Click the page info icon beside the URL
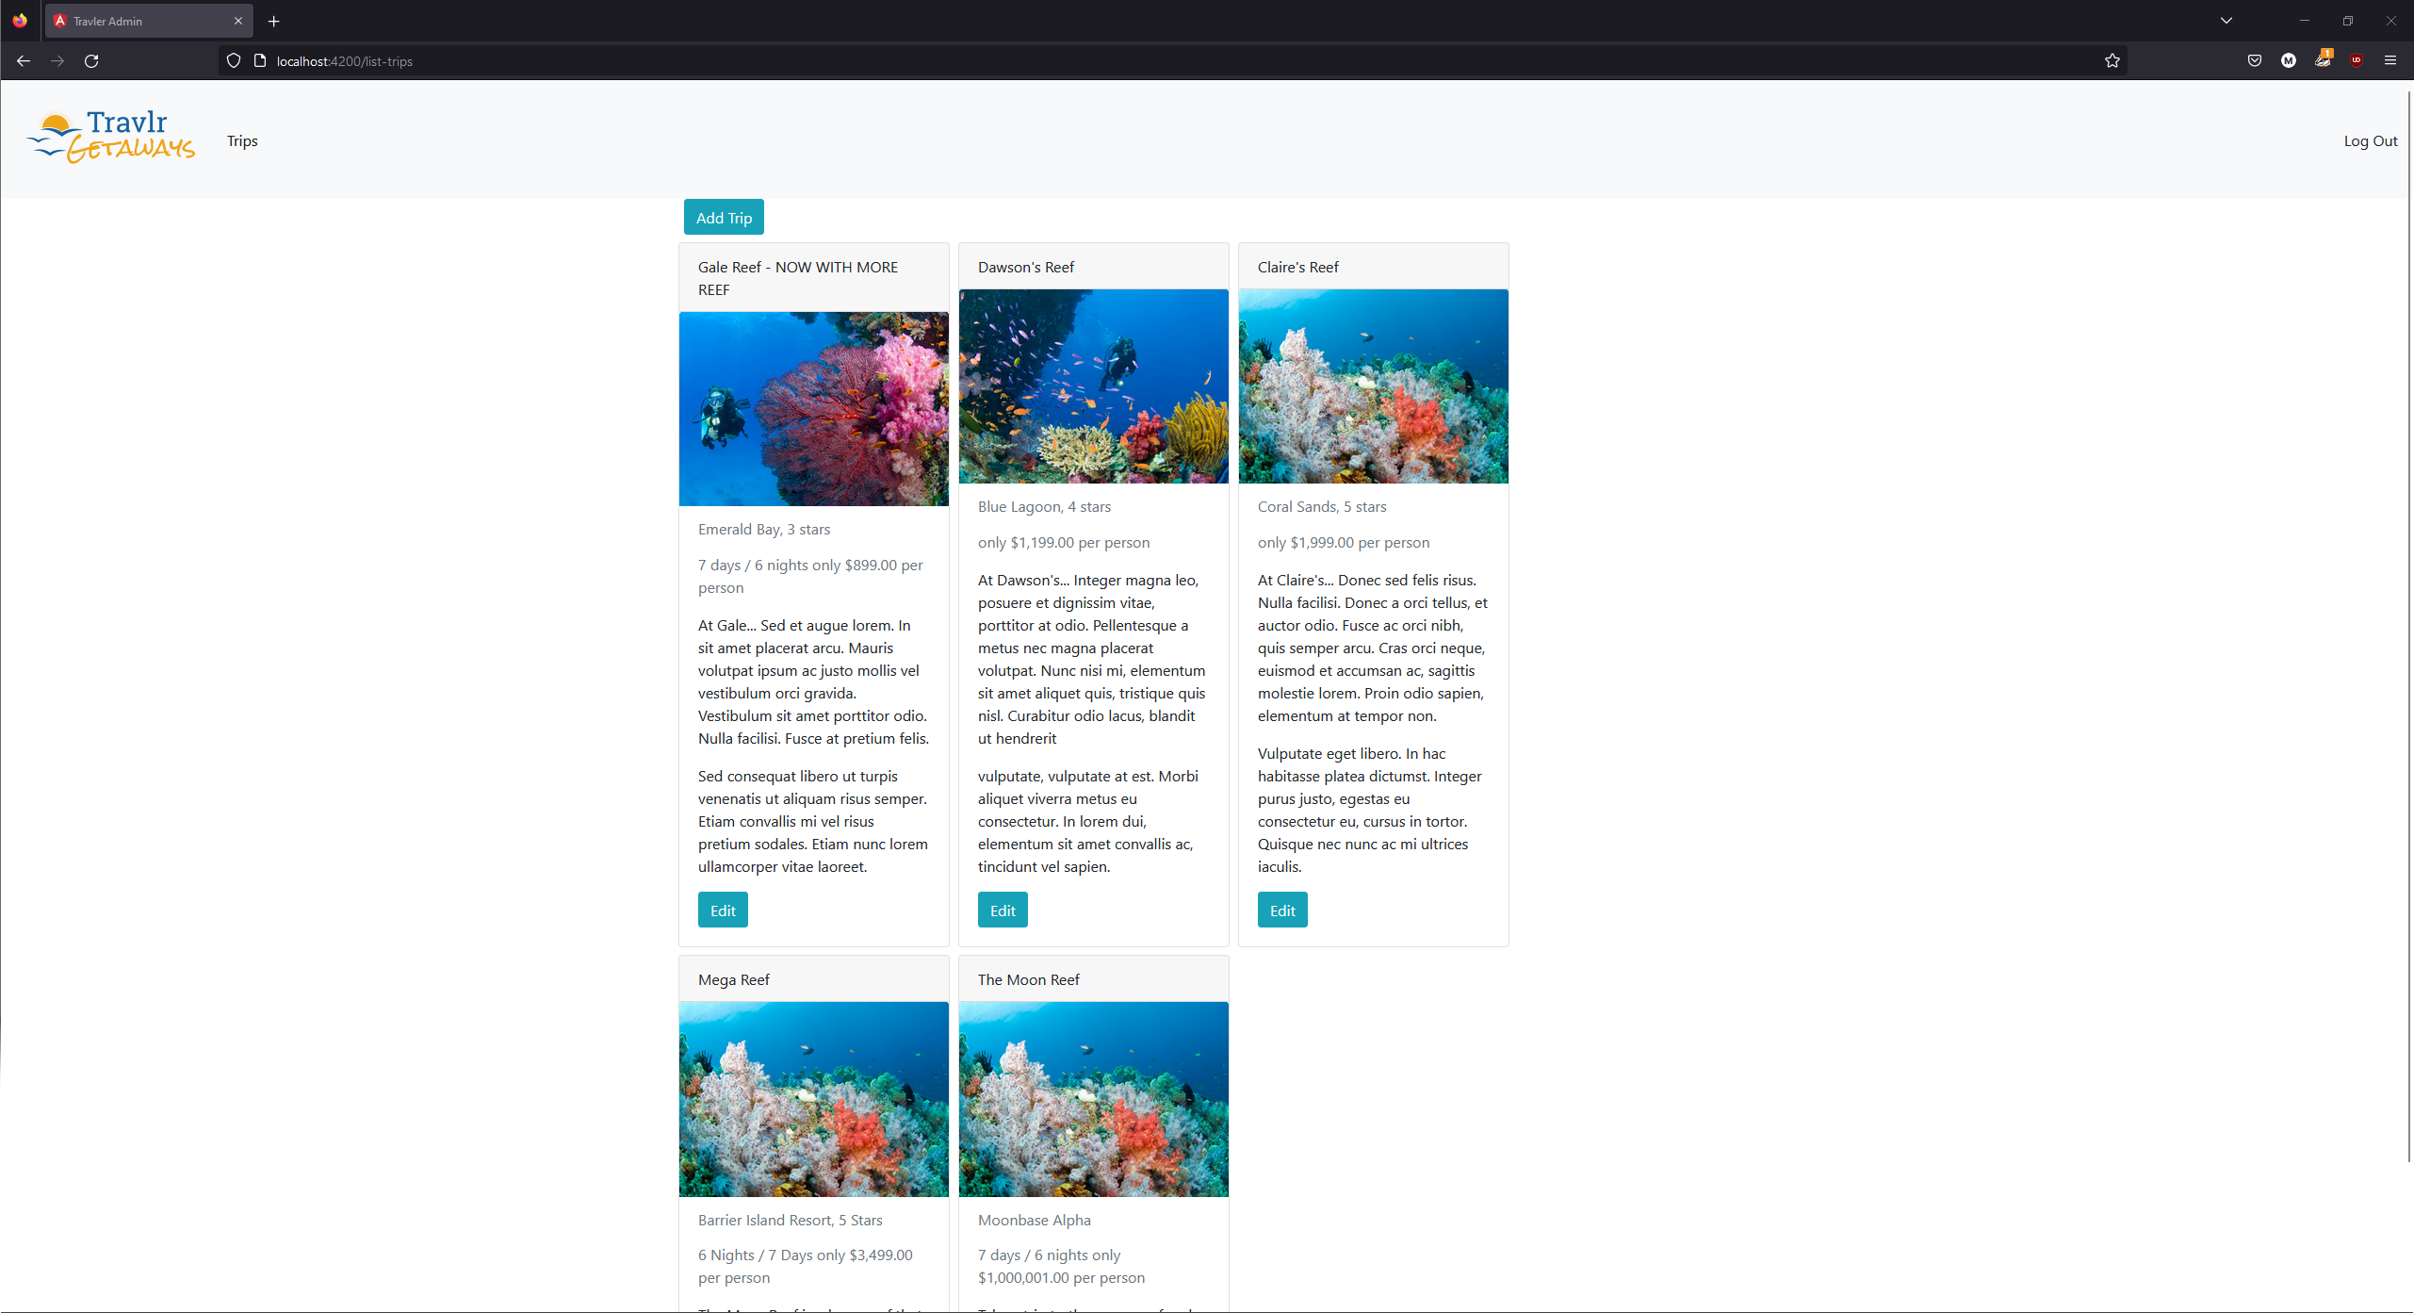This screenshot has width=2414, height=1313. (260, 61)
